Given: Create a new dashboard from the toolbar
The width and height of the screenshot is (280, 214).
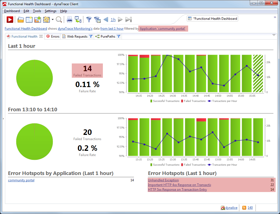Looking at the screenshot, I should 29,20.
